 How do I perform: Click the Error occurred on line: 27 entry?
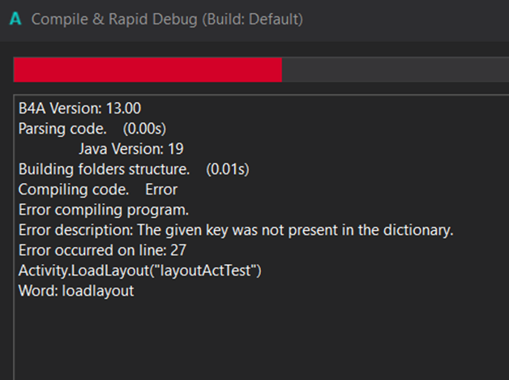(x=102, y=250)
